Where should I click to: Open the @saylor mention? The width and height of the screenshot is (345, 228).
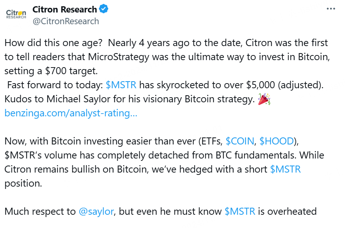tap(96, 212)
